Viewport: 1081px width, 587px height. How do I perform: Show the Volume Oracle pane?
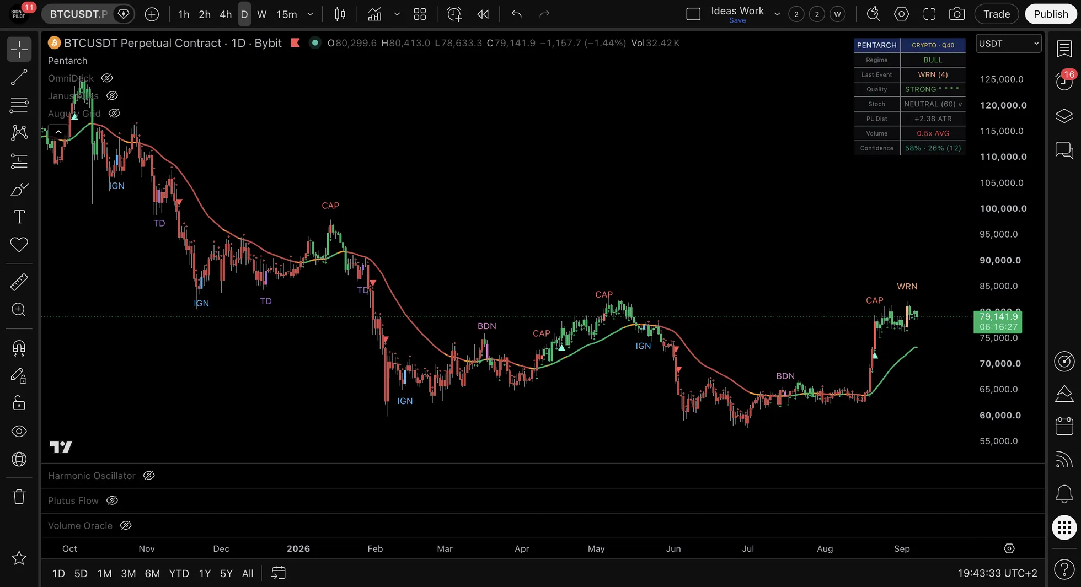126,525
